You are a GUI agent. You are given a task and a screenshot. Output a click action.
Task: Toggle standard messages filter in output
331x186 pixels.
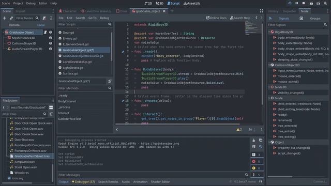tap(257, 155)
